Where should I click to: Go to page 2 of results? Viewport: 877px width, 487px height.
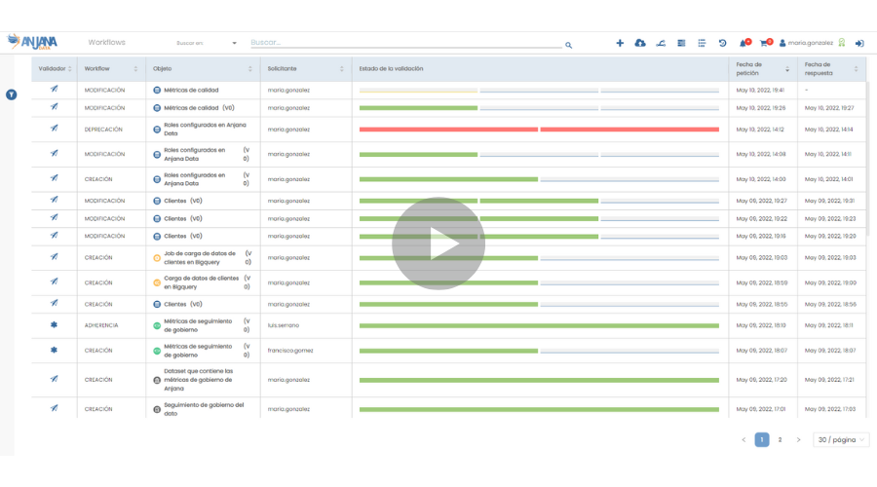click(780, 440)
